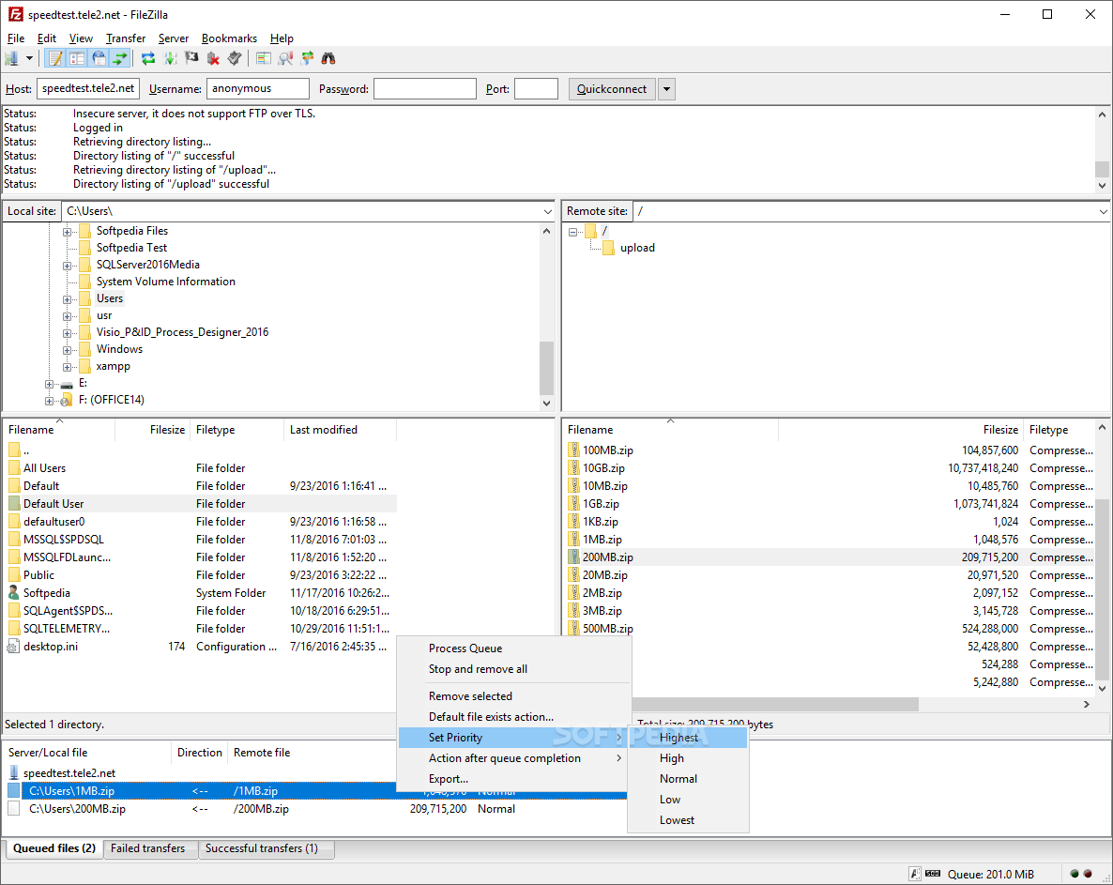This screenshot has height=885, width=1113.
Task: Choose Stop and remove all
Action: (x=478, y=668)
